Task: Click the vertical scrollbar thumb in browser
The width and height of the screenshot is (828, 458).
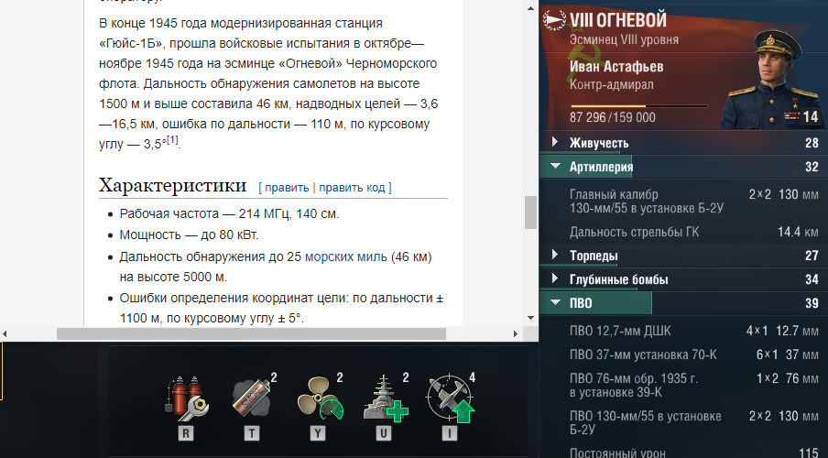Action: coord(530,213)
